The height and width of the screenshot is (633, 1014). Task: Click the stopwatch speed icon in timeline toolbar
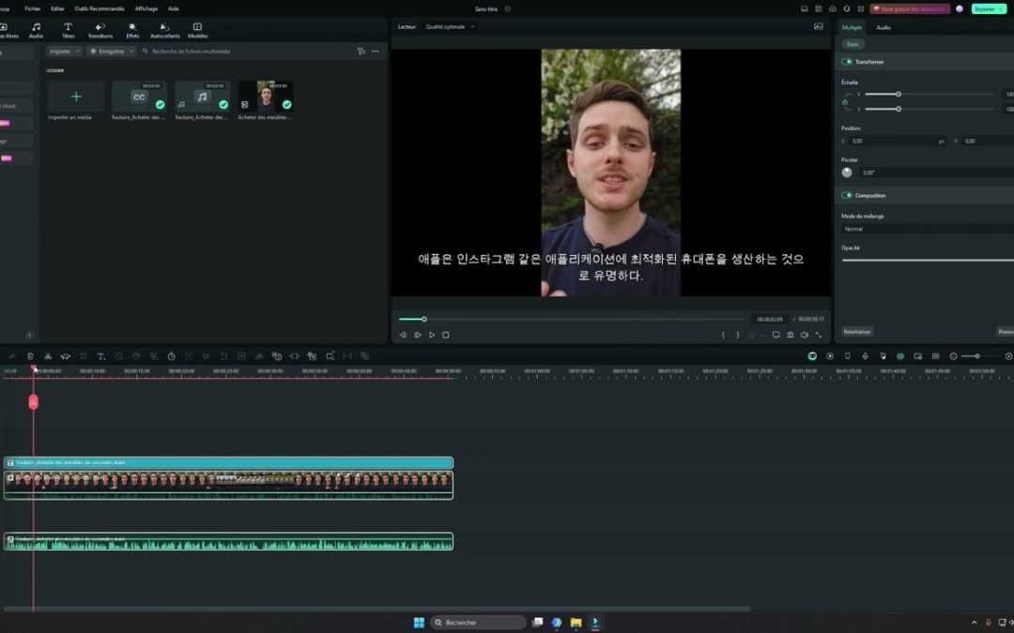click(172, 356)
